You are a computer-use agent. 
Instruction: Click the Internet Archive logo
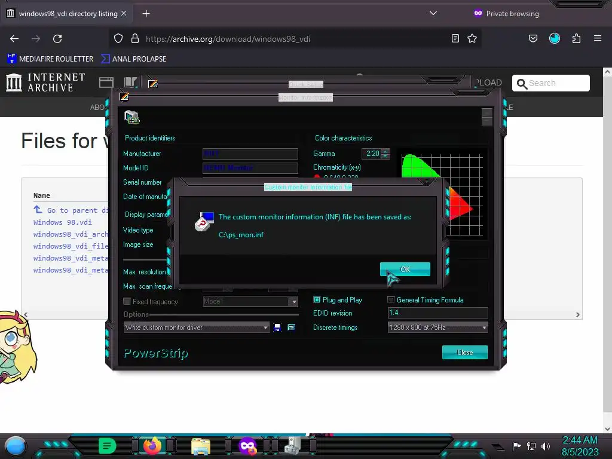(45, 82)
